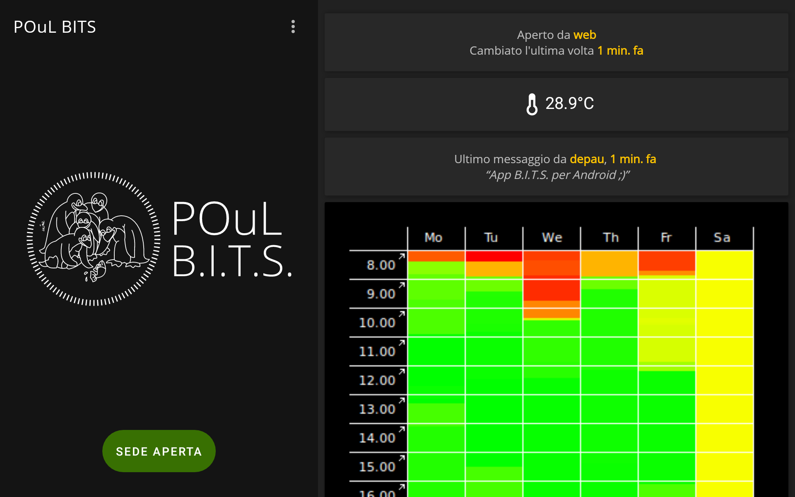The height and width of the screenshot is (497, 795).
Task: Select the Mo column header
Action: (x=434, y=238)
